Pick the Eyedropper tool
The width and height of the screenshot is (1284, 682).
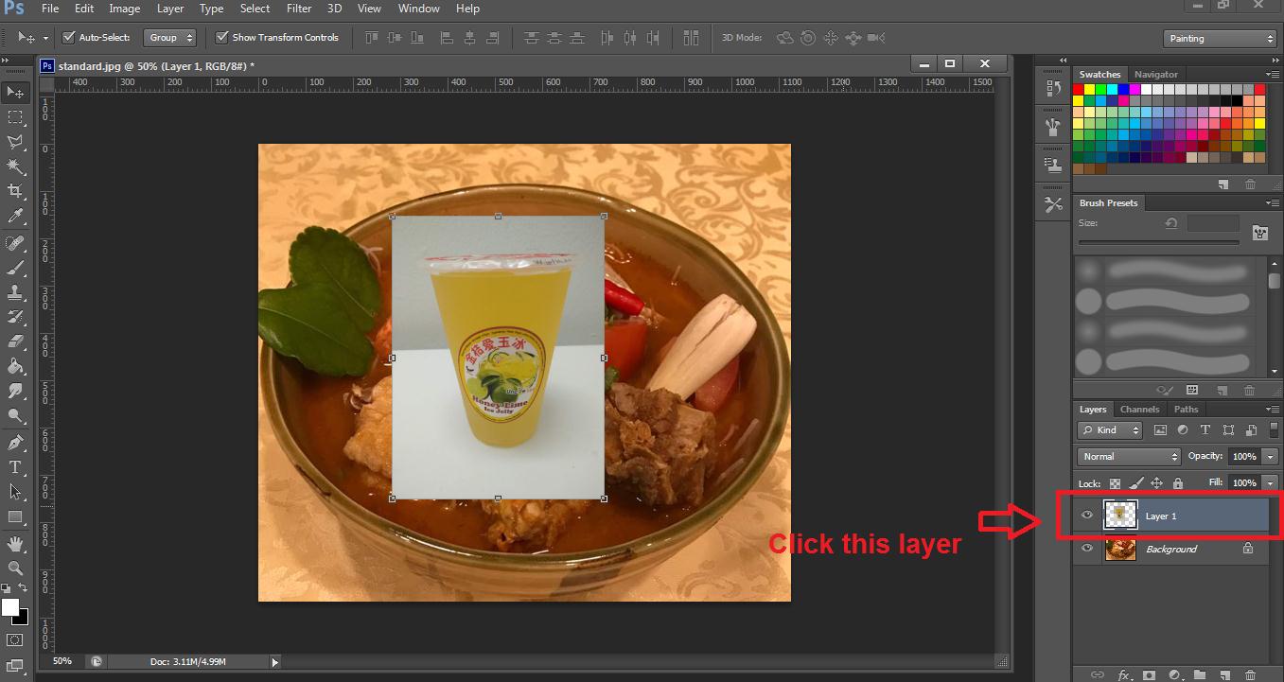pos(15,217)
